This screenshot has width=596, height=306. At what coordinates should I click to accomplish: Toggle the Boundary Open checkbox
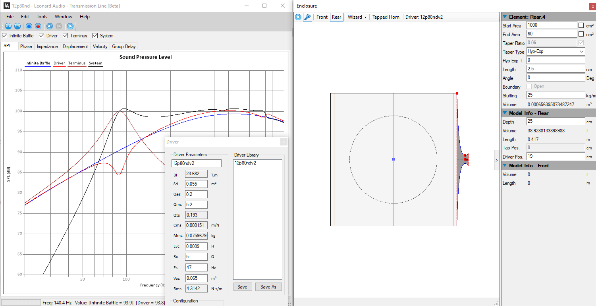(x=529, y=87)
